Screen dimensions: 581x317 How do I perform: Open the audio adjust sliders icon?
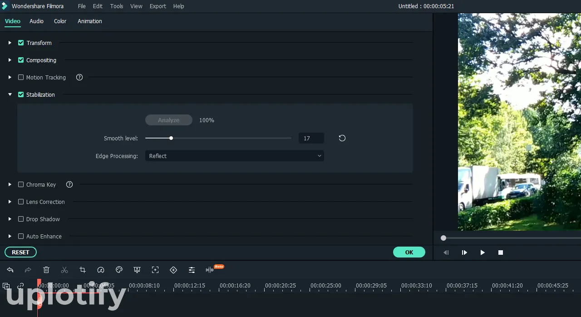192,270
